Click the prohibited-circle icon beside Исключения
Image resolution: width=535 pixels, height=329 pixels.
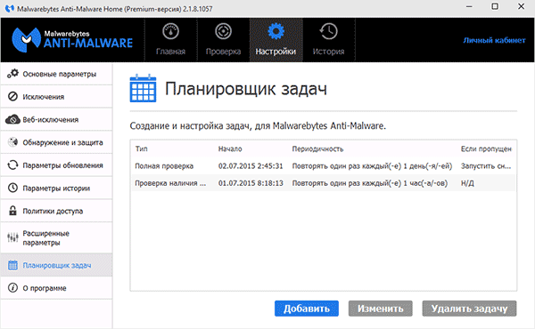12,97
